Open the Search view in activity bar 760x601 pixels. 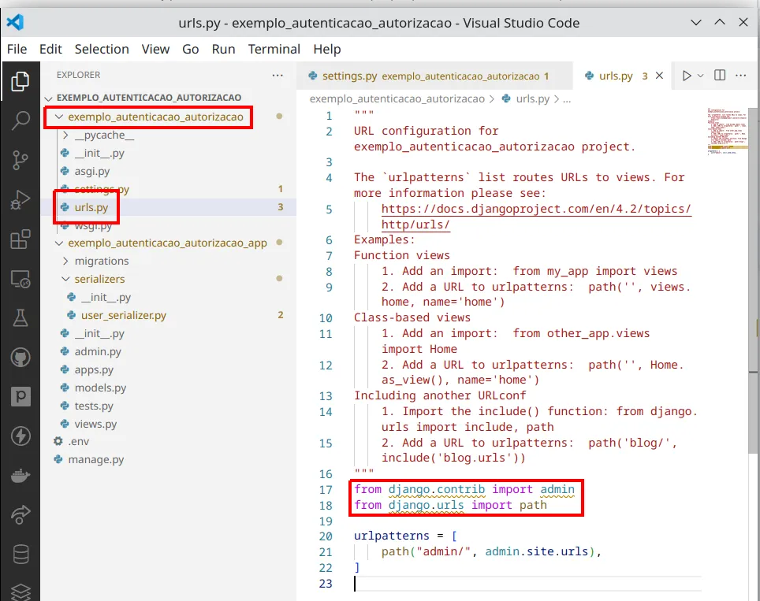pyautogui.click(x=20, y=120)
